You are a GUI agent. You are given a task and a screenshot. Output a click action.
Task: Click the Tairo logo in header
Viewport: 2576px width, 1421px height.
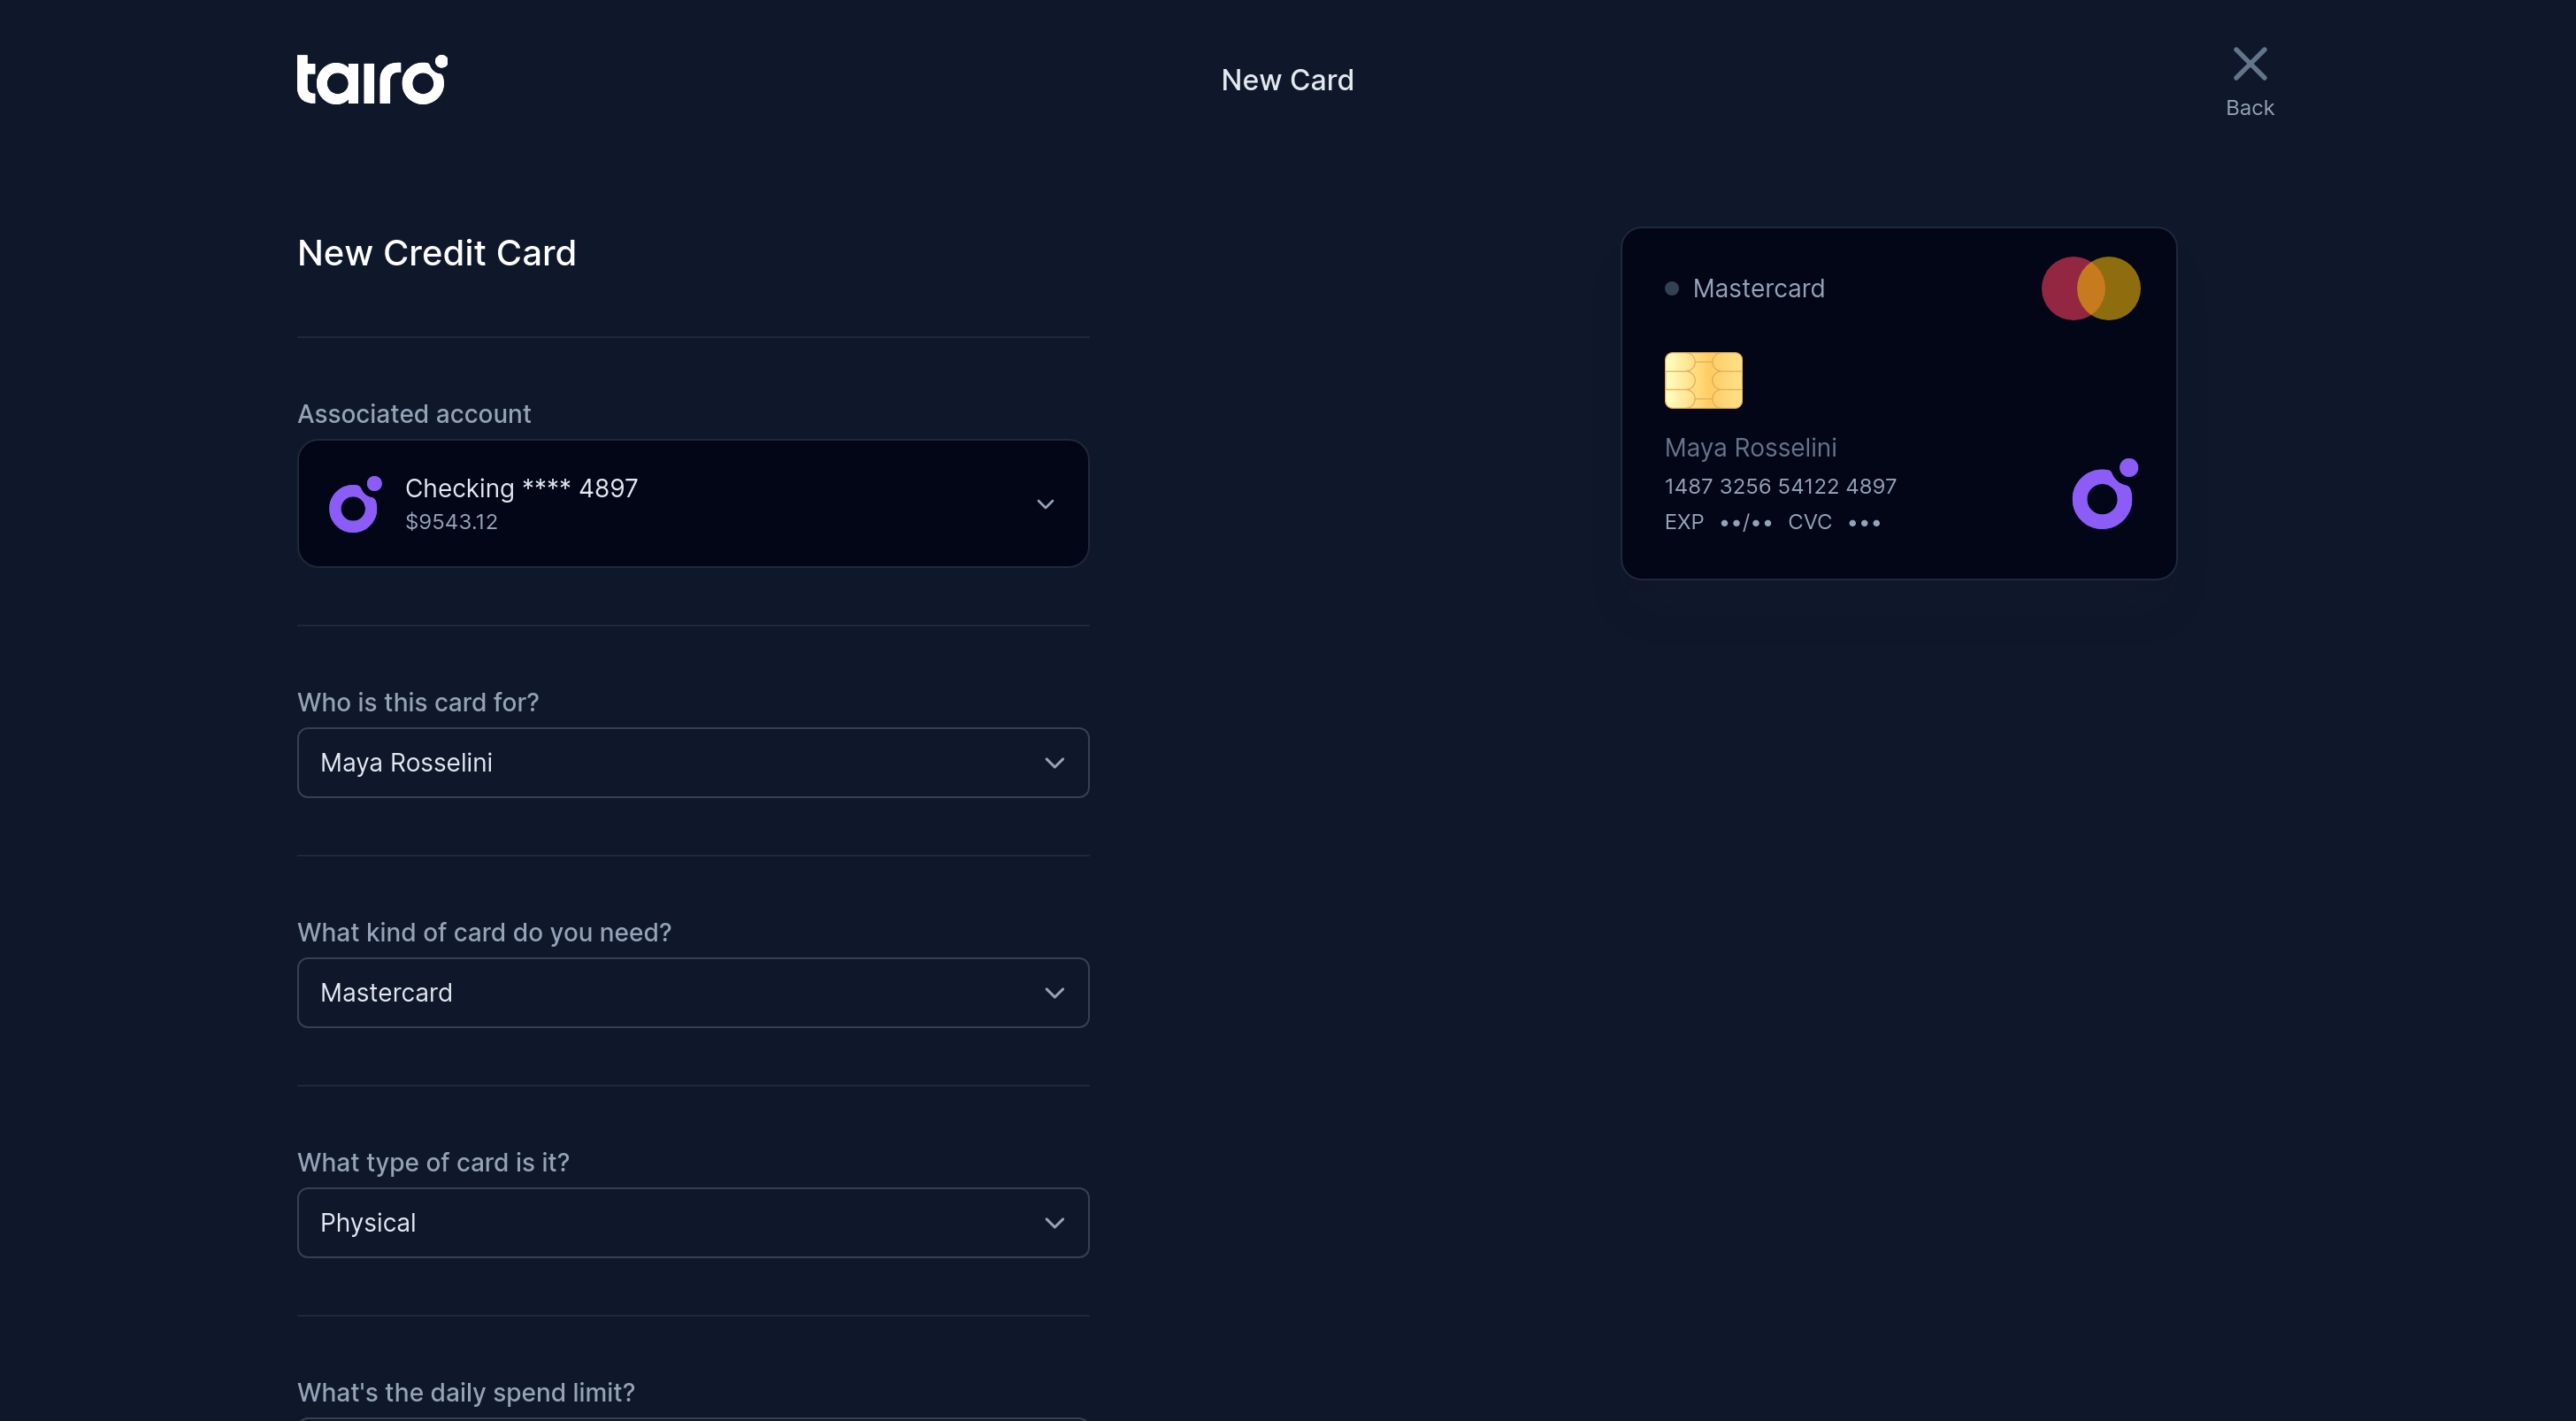point(371,79)
